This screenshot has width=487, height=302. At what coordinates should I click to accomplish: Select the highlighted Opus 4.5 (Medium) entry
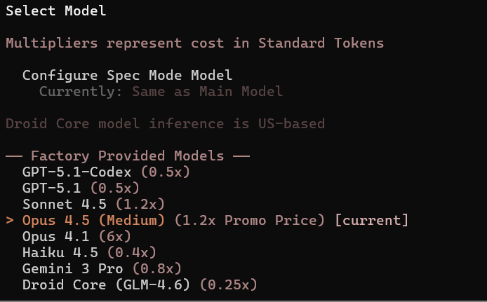click(x=93, y=220)
